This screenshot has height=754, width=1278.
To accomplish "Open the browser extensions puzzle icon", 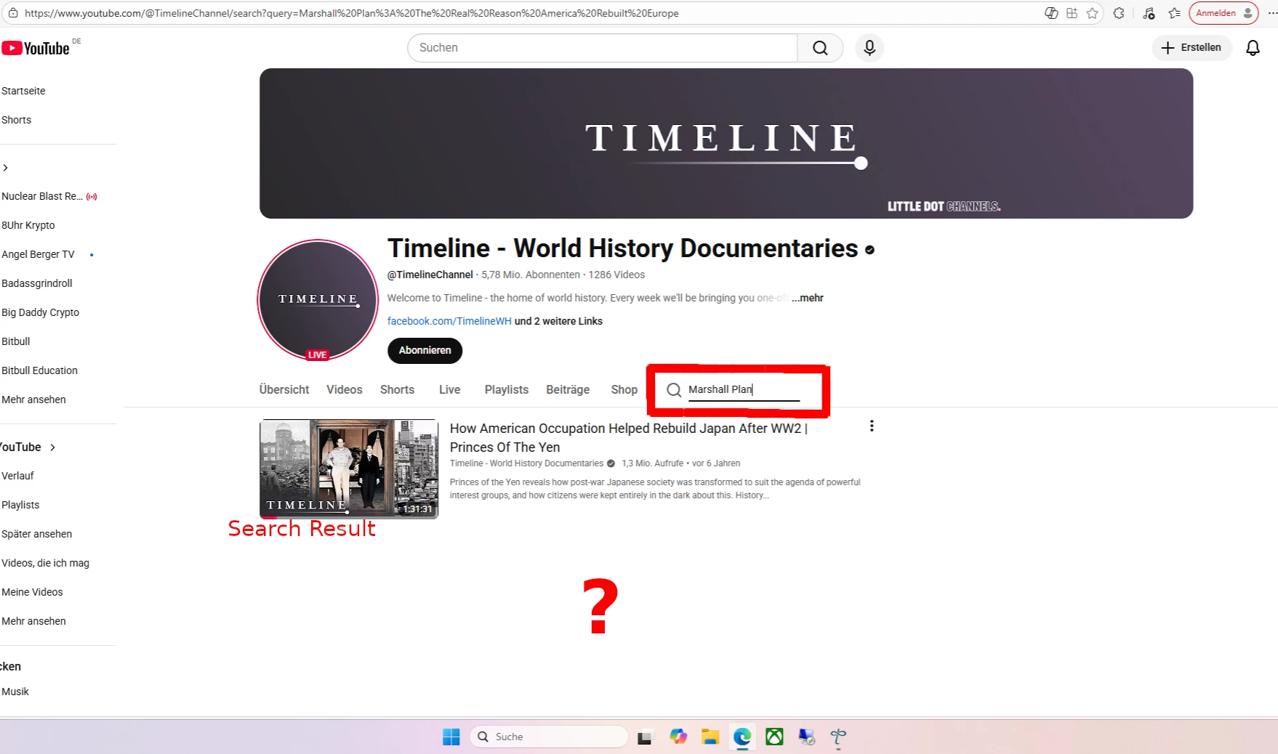I will pos(1119,13).
